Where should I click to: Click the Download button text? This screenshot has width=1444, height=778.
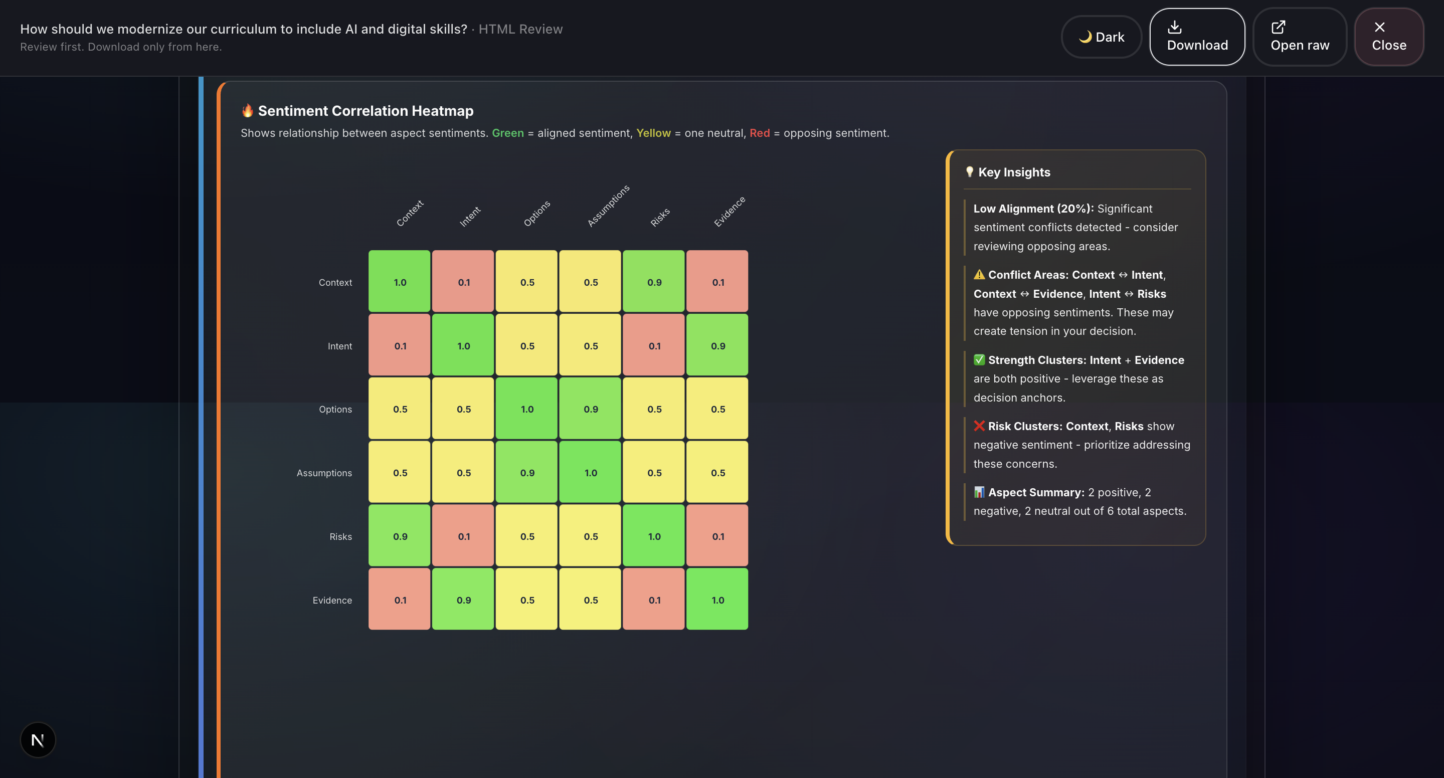(1197, 46)
